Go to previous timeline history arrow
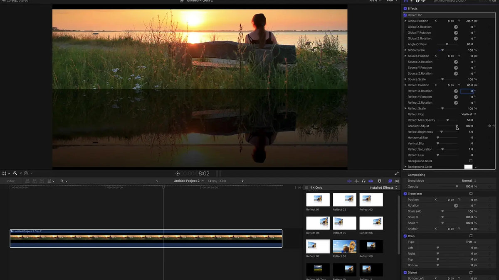 click(x=157, y=181)
